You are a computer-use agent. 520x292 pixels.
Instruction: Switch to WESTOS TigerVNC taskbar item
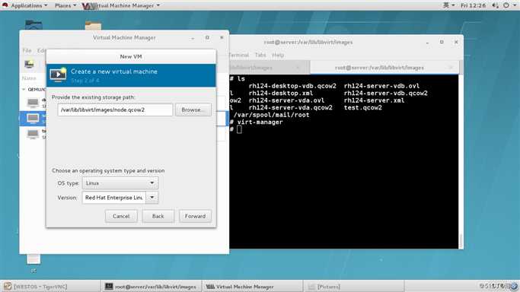coord(50,287)
